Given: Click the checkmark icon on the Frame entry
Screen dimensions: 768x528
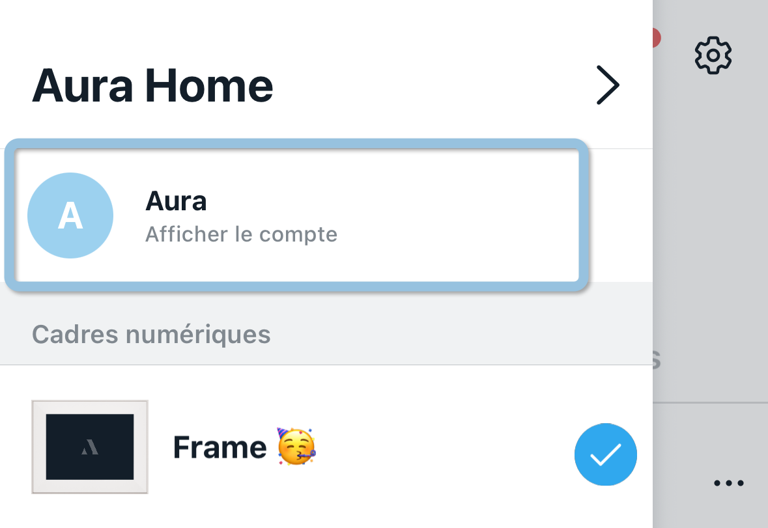Looking at the screenshot, I should 605,454.
